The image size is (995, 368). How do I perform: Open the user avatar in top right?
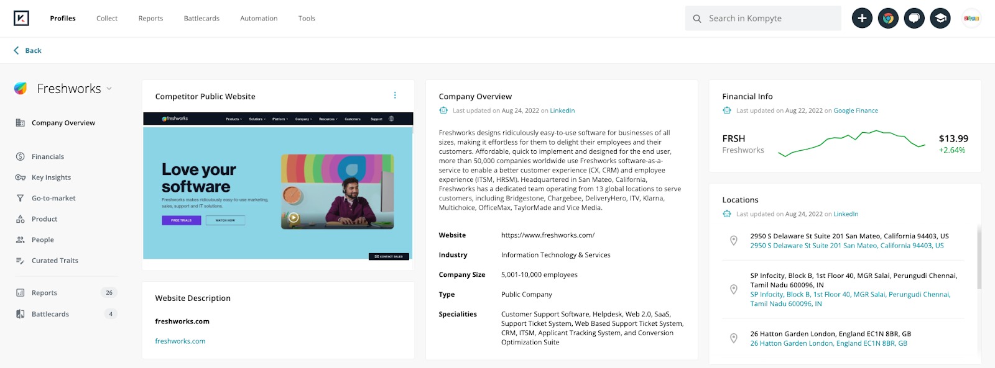971,19
